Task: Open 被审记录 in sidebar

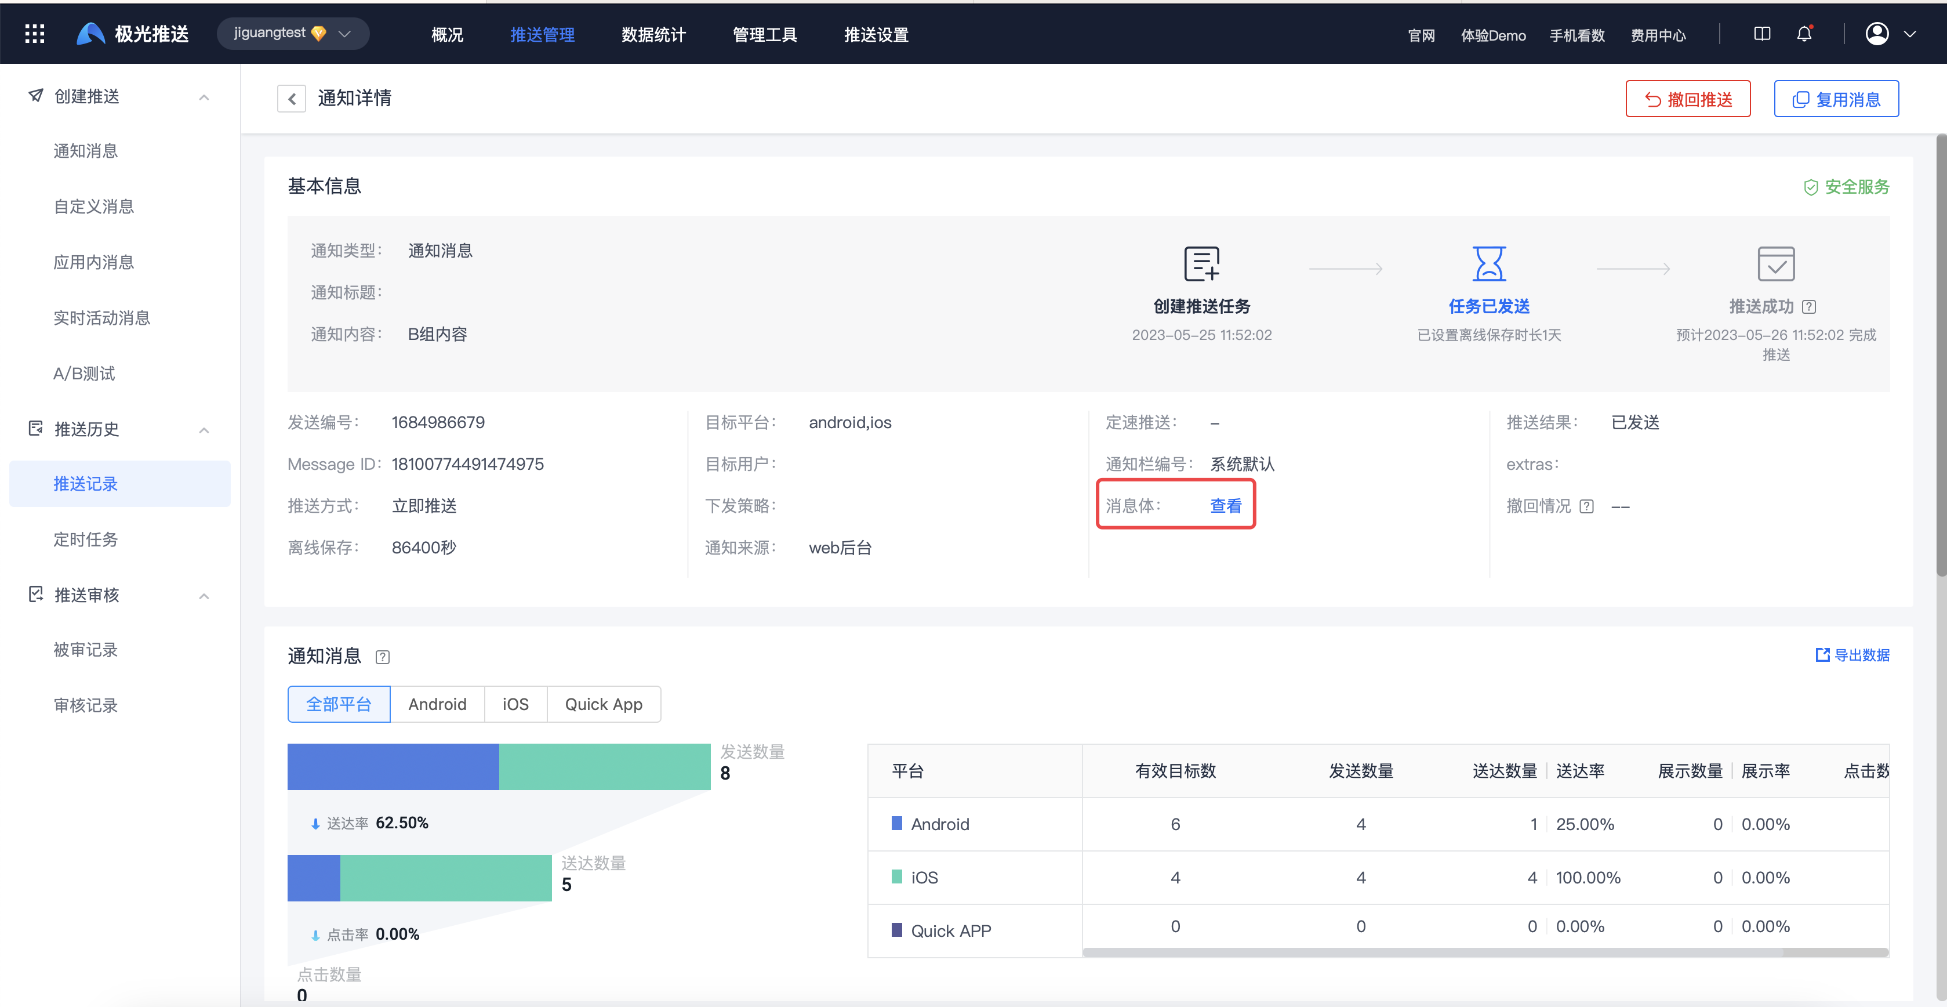Action: (x=85, y=650)
